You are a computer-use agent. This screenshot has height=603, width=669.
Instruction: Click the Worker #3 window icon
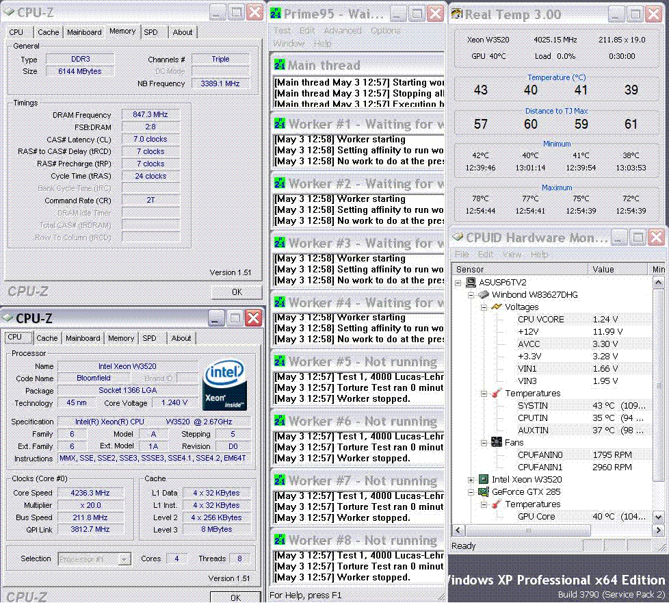tap(280, 242)
